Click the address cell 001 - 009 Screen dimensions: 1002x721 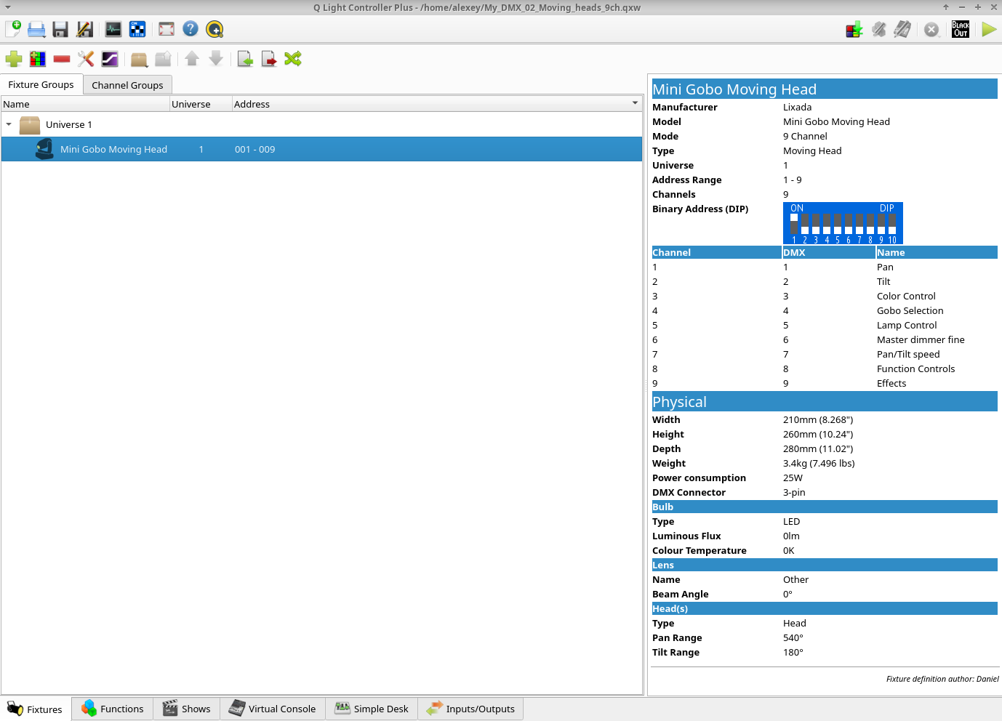[254, 149]
